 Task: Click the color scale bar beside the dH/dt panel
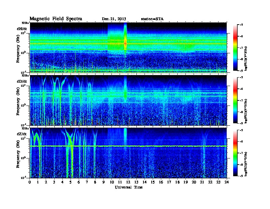[235, 47]
